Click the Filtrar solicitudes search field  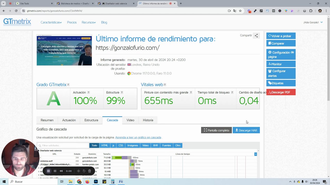pyautogui.click(x=63, y=145)
